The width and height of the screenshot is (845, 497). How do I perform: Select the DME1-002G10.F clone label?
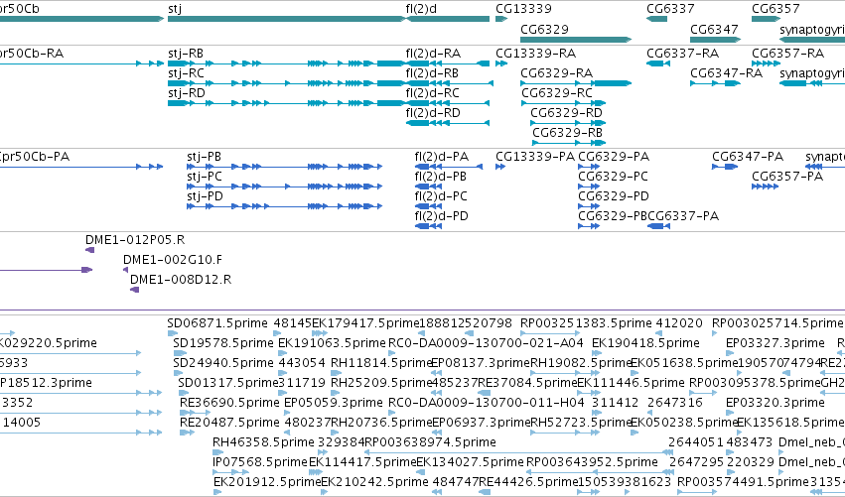173,260
